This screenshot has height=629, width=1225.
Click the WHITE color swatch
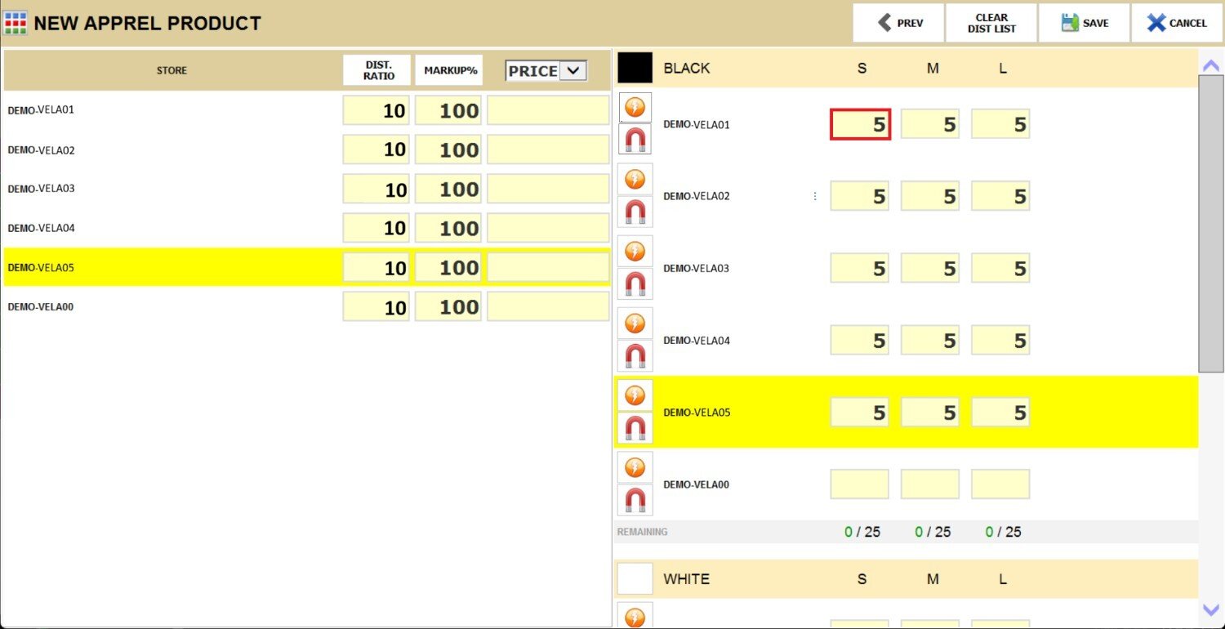click(635, 578)
